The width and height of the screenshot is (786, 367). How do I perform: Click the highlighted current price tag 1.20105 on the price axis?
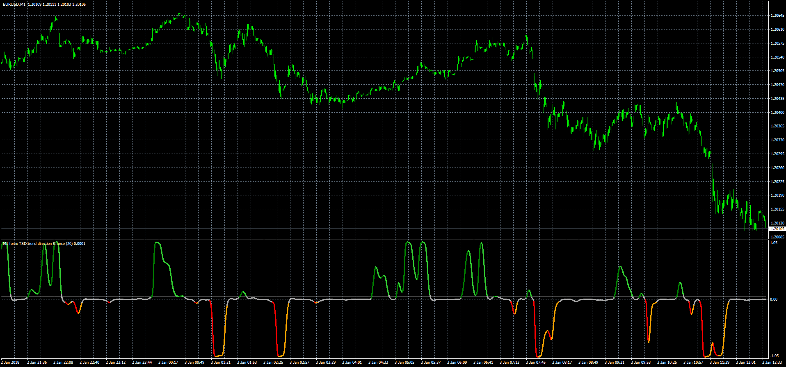[777, 229]
